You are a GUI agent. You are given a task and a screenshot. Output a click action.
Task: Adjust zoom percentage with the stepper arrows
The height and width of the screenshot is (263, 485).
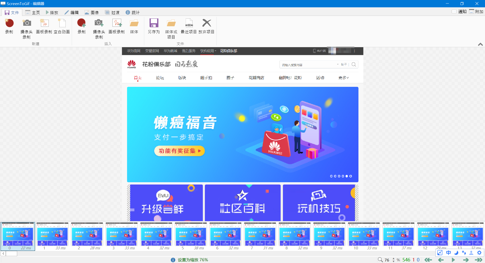click(394, 260)
